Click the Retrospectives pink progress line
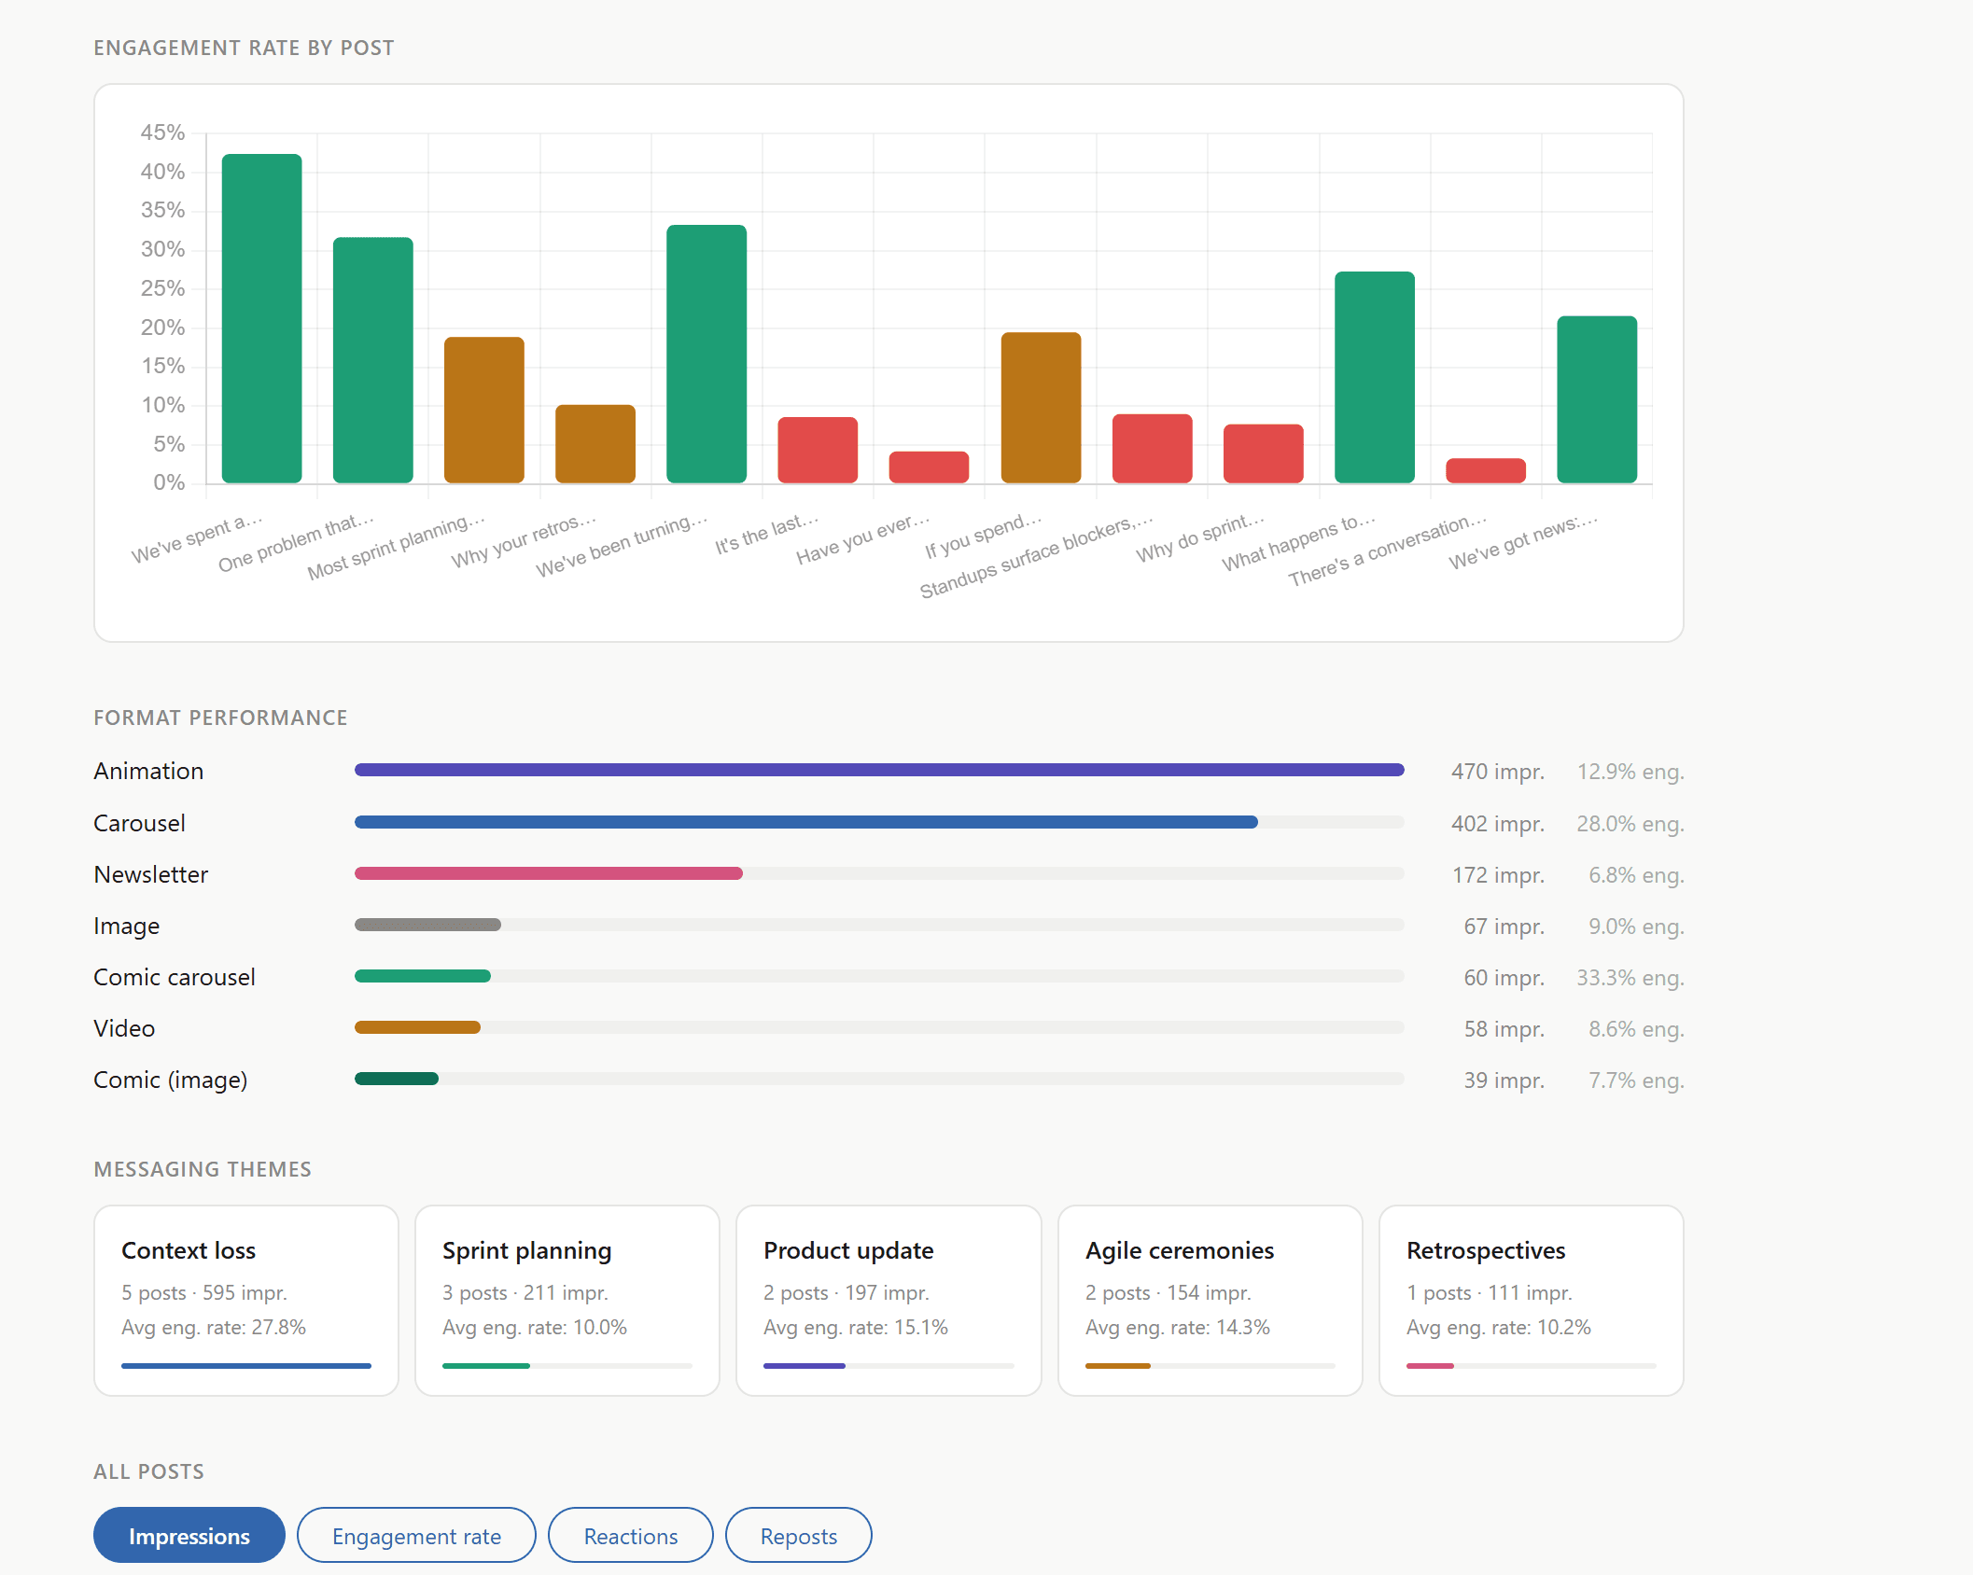This screenshot has height=1575, width=1973. [1430, 1366]
